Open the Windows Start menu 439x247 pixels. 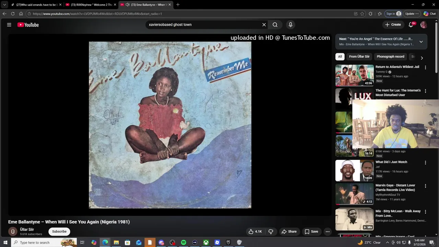click(5, 243)
